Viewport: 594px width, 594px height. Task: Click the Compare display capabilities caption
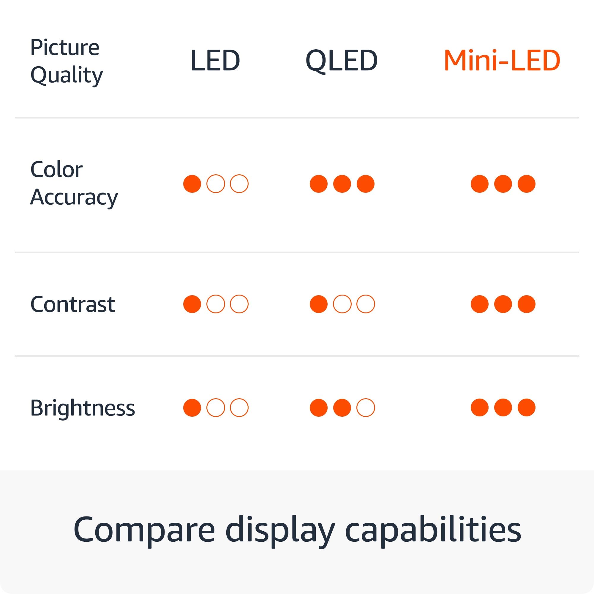point(297,530)
